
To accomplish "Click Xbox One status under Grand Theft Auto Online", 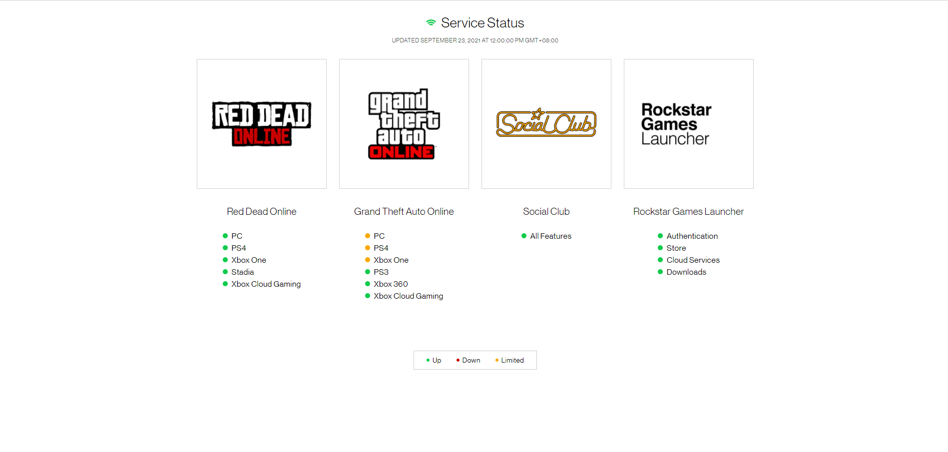I will tap(387, 260).
